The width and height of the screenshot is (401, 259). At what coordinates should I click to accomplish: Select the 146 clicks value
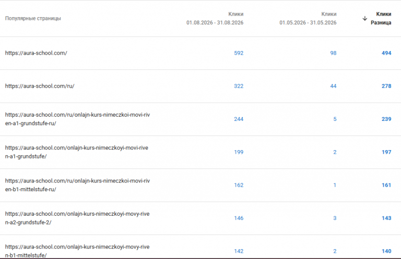239,218
